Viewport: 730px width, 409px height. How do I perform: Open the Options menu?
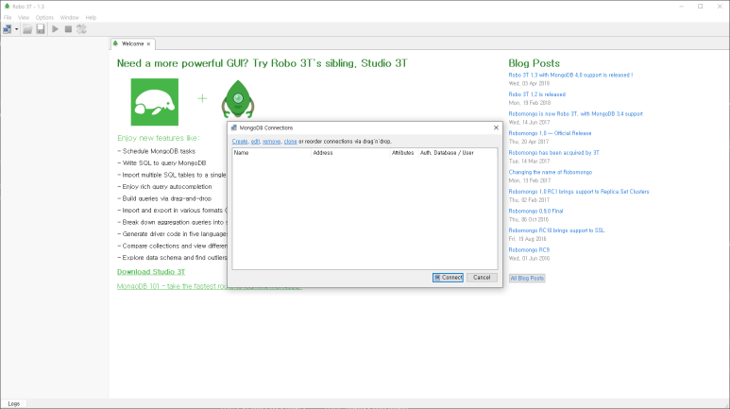[x=44, y=18]
